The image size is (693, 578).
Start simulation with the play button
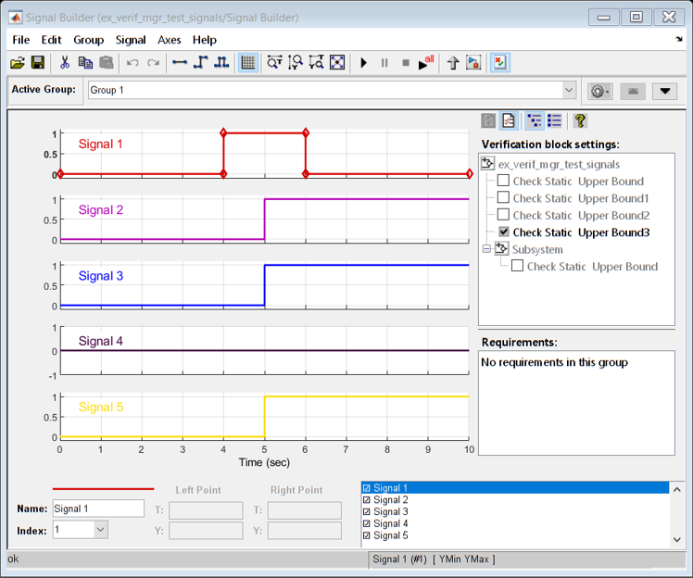(363, 63)
